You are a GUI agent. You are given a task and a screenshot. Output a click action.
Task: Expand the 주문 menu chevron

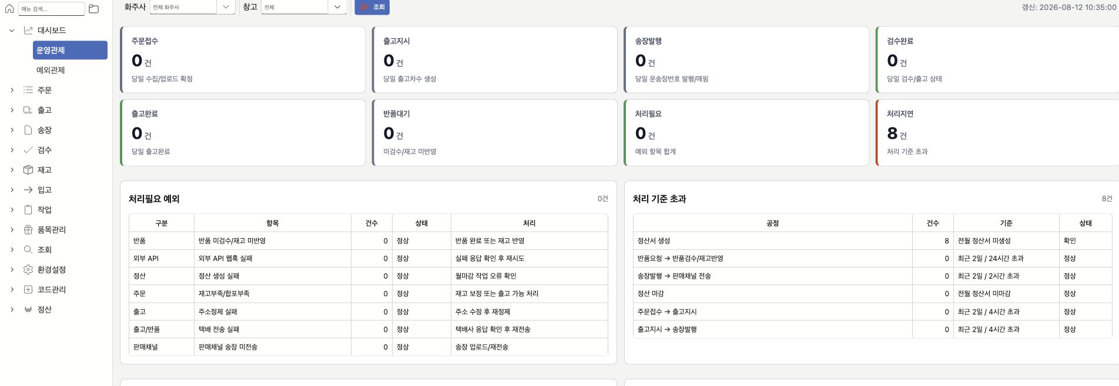(x=12, y=90)
